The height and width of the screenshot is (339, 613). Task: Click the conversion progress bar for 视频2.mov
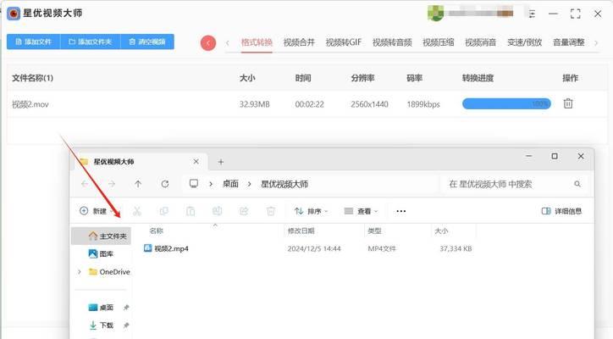(x=506, y=103)
